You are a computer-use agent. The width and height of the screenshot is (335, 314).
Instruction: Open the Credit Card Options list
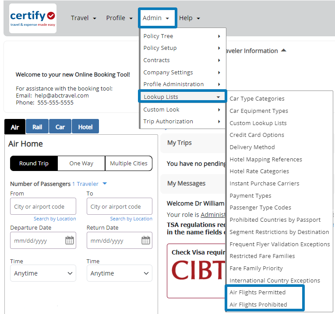pos(257,135)
